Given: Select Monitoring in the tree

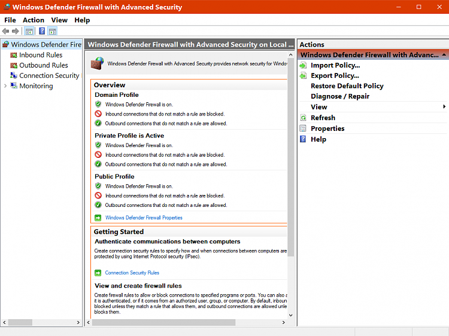Looking at the screenshot, I should click(x=36, y=85).
